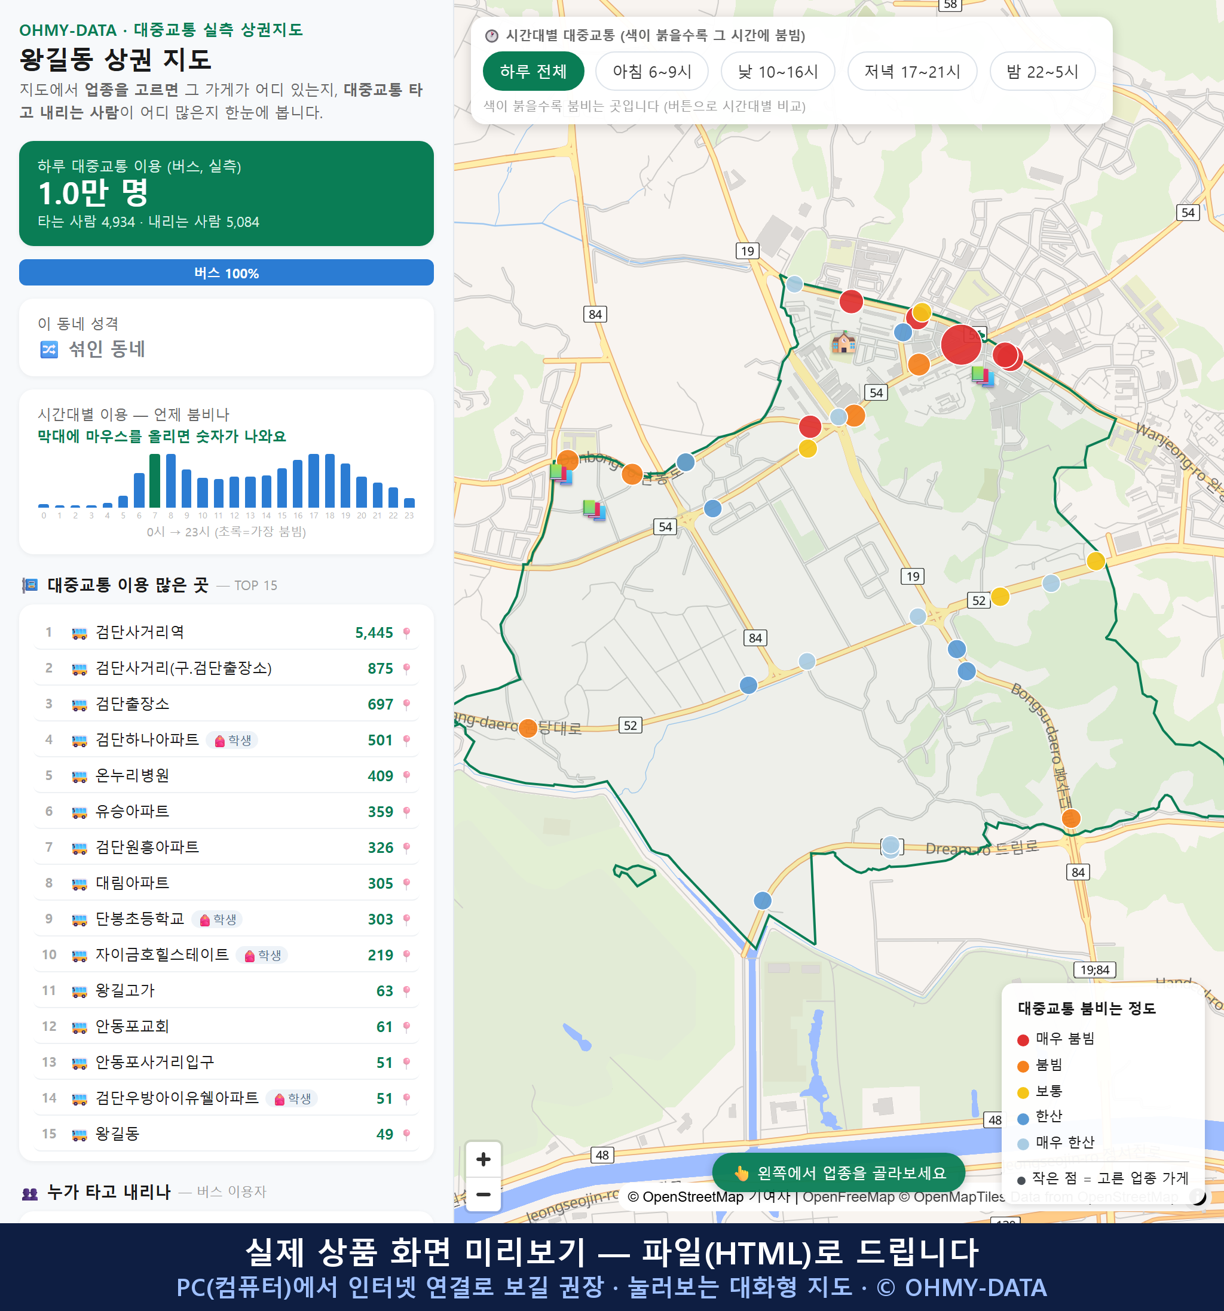Screen dimensions: 1224x1311
Task: Click the 17시 bar in hourly chart
Action: tap(314, 481)
